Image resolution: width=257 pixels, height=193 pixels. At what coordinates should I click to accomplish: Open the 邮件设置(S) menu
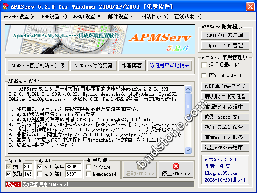tap(122, 17)
